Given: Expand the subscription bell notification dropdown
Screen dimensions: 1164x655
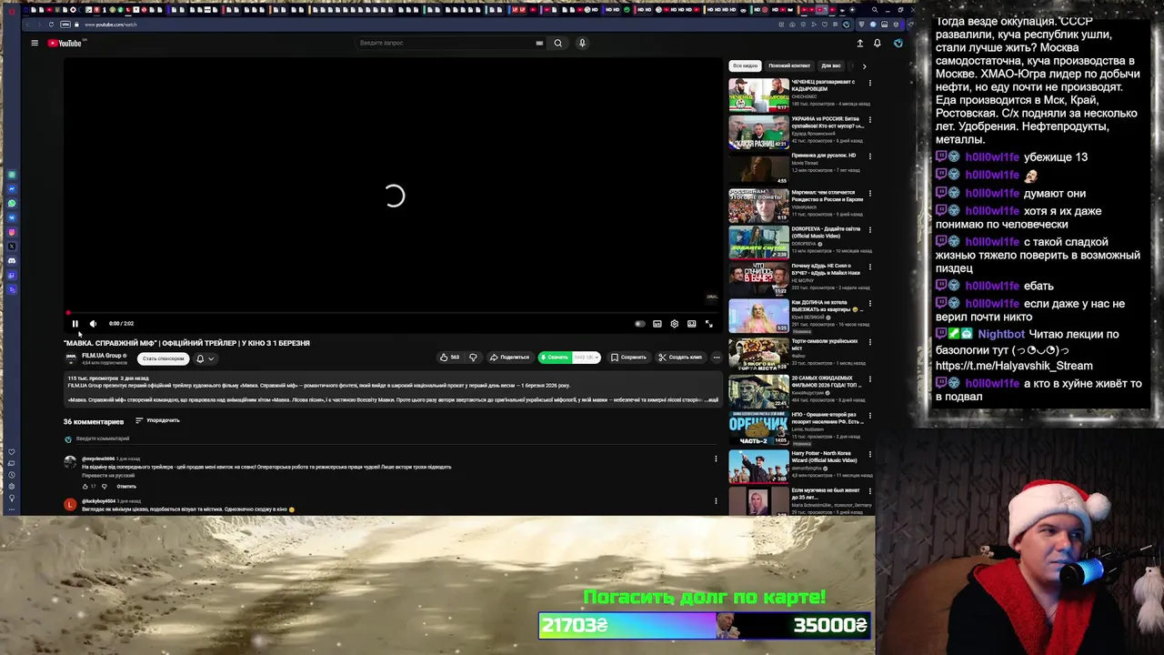Looking at the screenshot, I should coord(206,358).
